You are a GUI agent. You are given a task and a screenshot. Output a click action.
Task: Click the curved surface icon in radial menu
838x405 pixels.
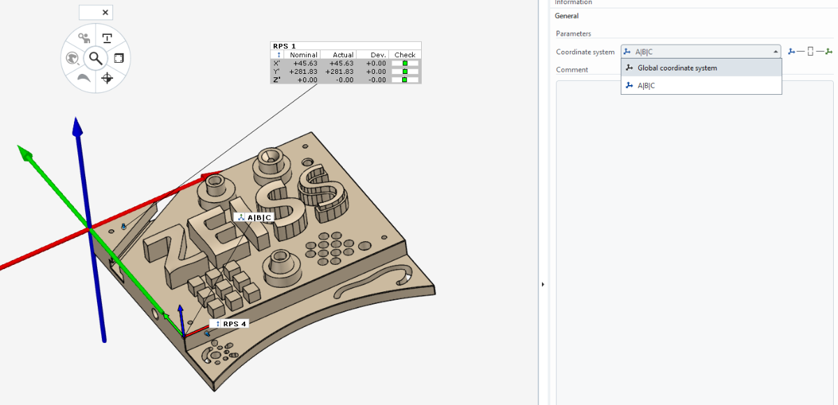tap(84, 78)
